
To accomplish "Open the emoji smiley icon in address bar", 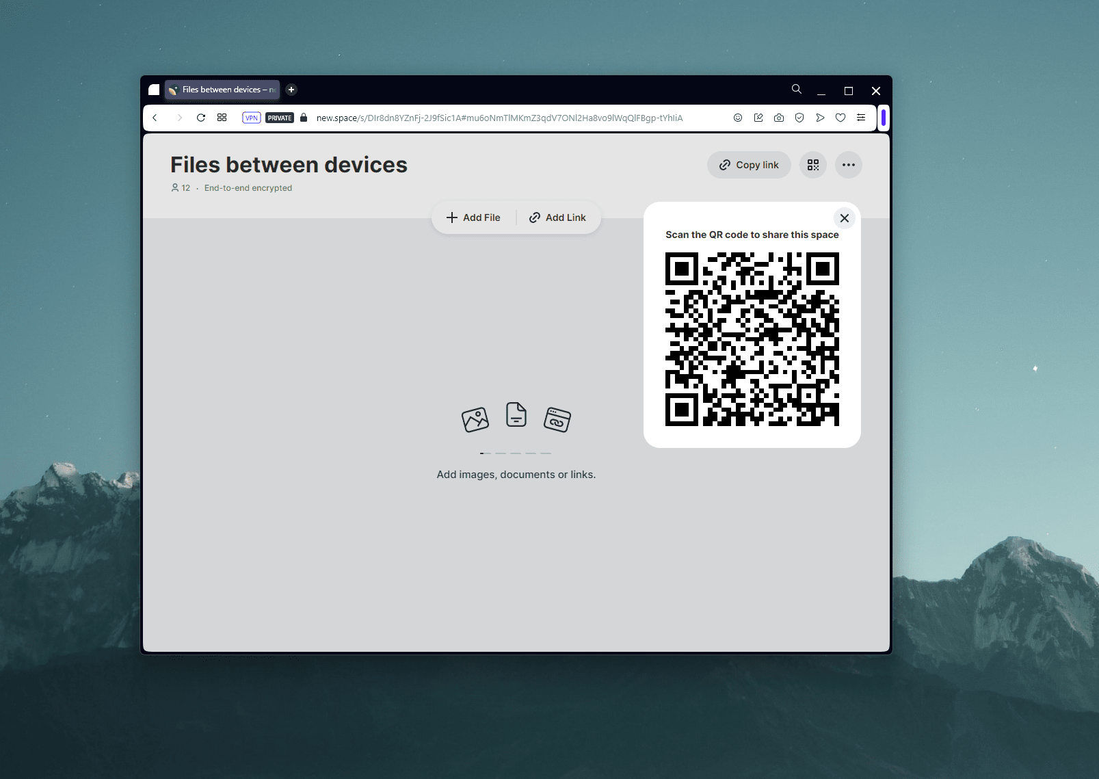I will click(x=738, y=118).
